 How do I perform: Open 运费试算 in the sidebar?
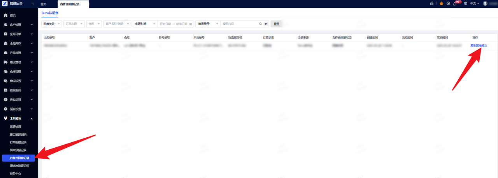click(x=16, y=127)
